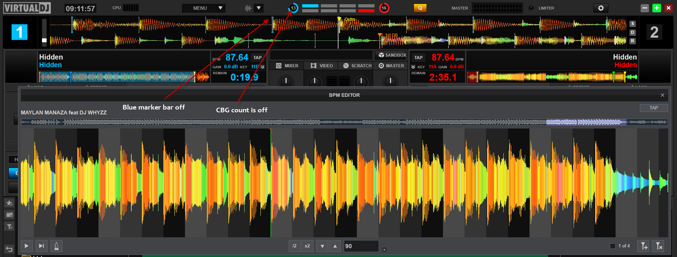Remove the beat anchor in the BPM editor
The width and height of the screenshot is (677, 257).
point(659,246)
